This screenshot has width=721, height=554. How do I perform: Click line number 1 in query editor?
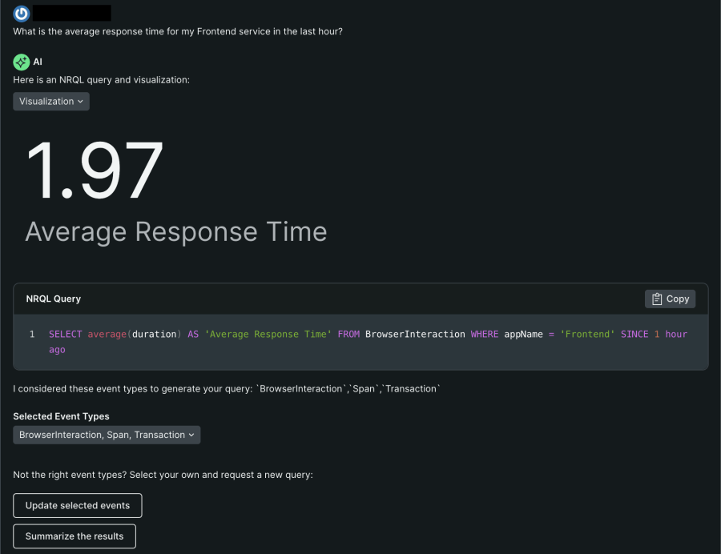click(32, 334)
